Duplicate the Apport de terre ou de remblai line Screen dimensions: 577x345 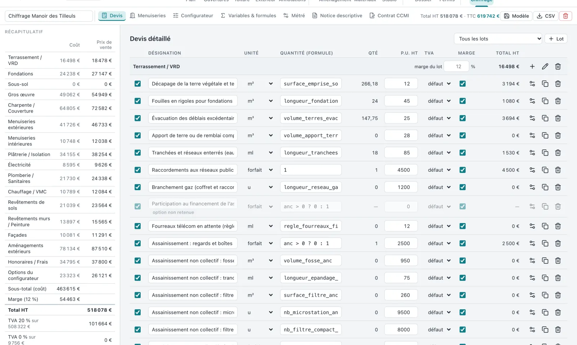[x=545, y=135]
